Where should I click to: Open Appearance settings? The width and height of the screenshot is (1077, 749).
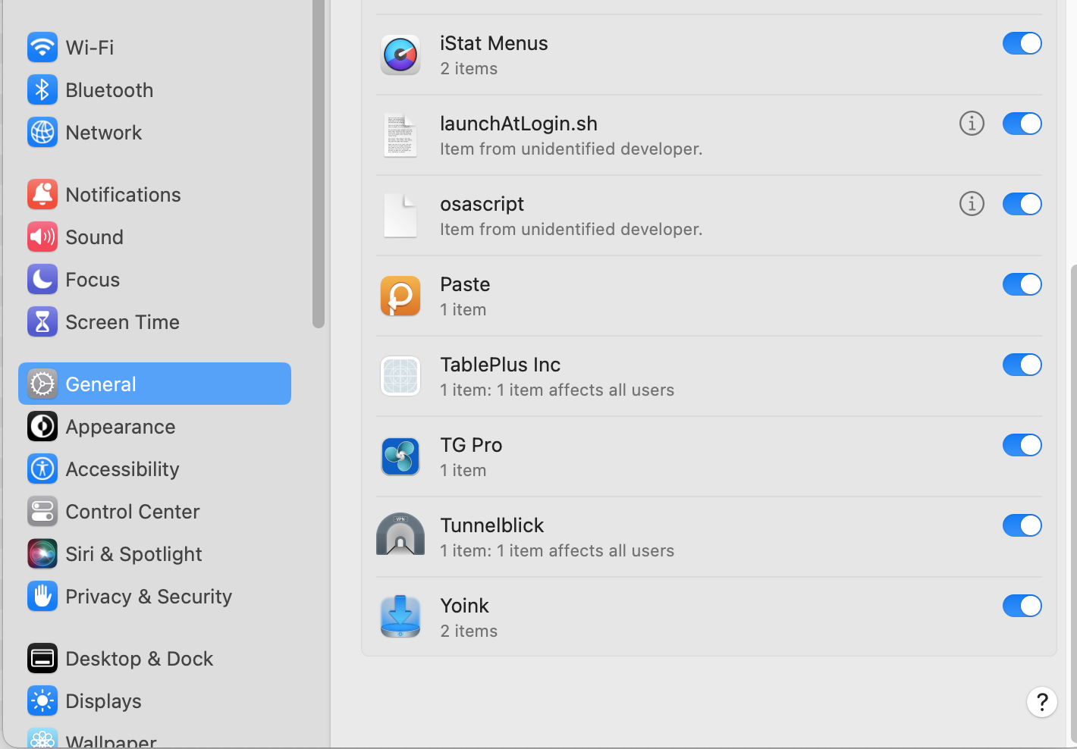pos(155,426)
